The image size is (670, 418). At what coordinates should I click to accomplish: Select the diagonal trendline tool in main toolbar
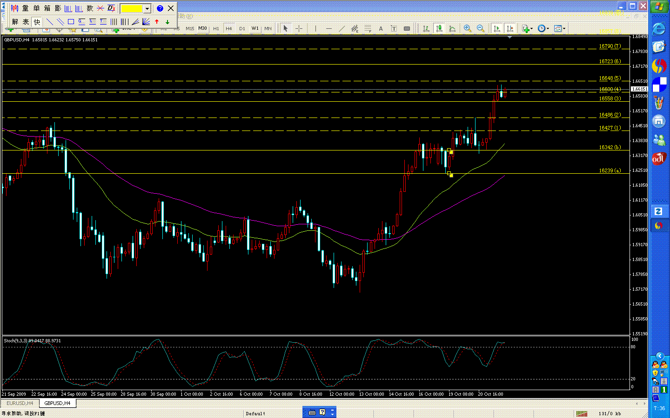pos(342,28)
